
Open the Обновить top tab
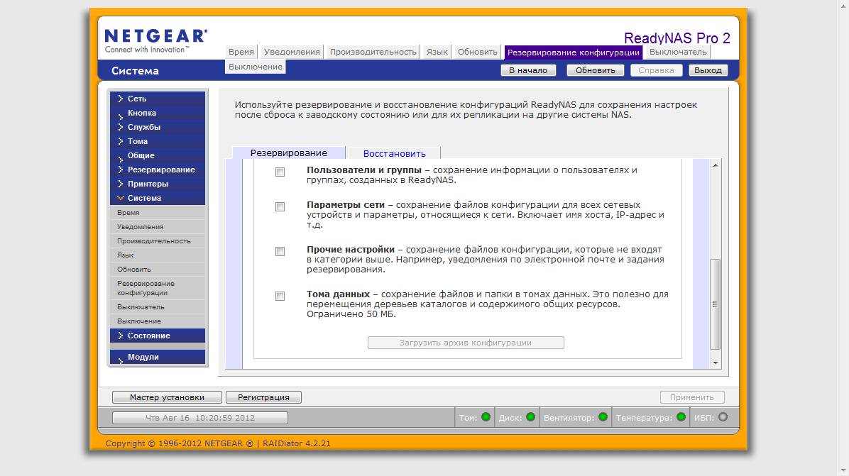pyautogui.click(x=478, y=52)
